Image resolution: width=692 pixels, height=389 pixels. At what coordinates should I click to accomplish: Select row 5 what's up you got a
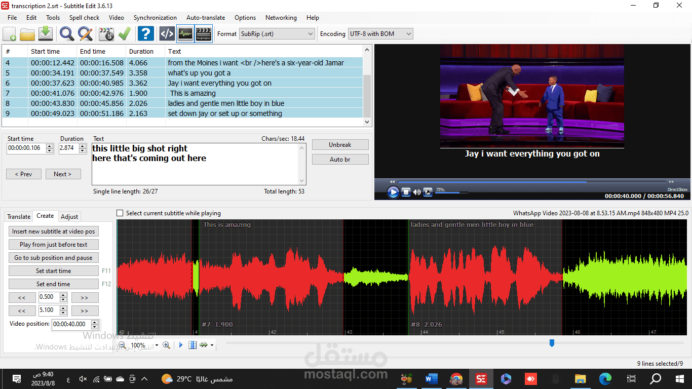[x=182, y=73]
